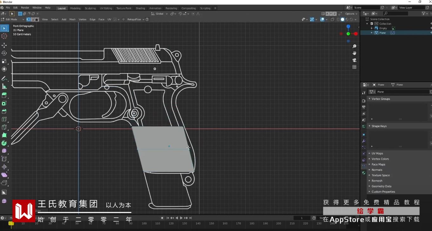The width and height of the screenshot is (432, 231).
Task: Uncheck the Collection checkbox in outliner
Action: [x=372, y=24]
